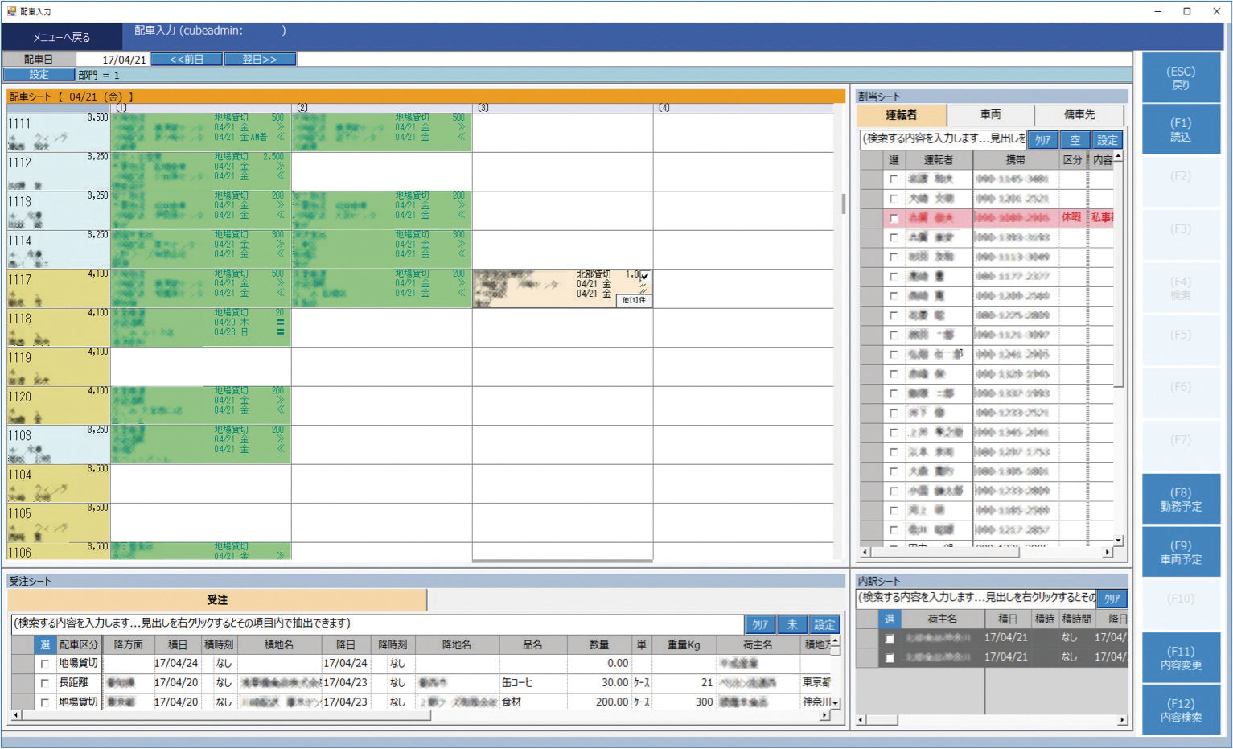The height and width of the screenshot is (749, 1233).
Task: Click the 選 header in 受注シート
Action: point(44,644)
